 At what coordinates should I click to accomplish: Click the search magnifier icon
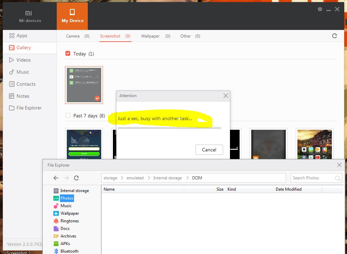point(338,178)
